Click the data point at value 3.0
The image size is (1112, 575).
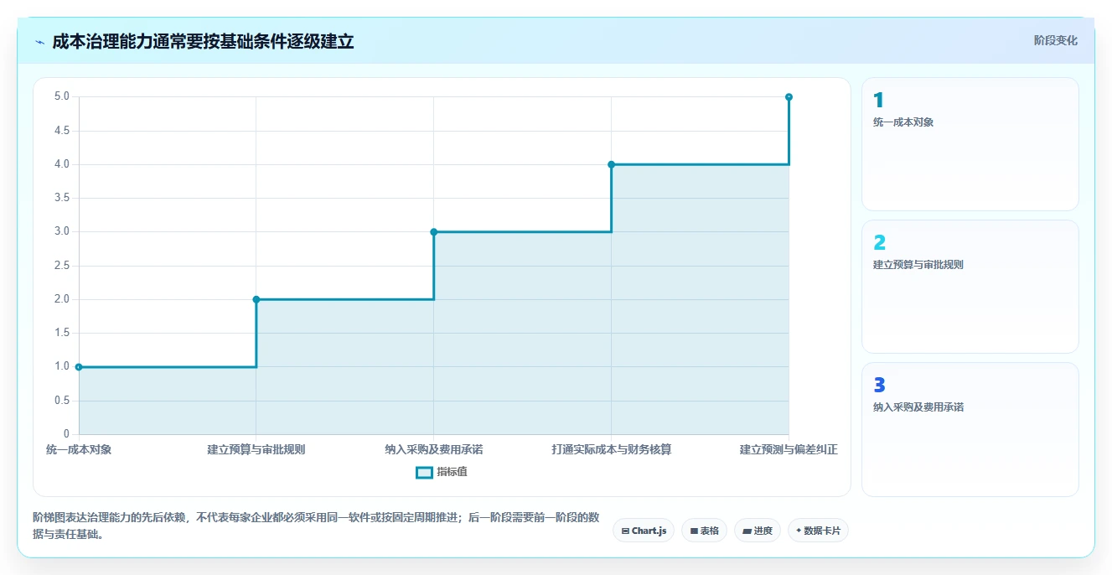point(434,231)
